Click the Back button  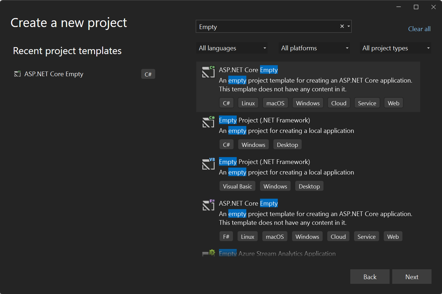(370, 277)
